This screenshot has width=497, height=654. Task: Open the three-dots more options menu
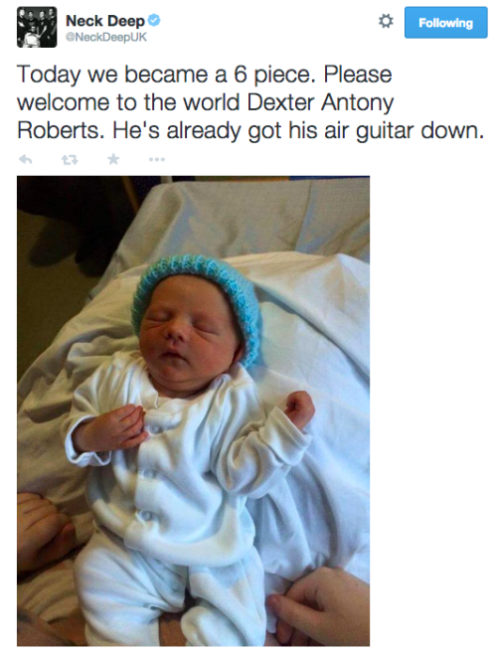tap(157, 159)
